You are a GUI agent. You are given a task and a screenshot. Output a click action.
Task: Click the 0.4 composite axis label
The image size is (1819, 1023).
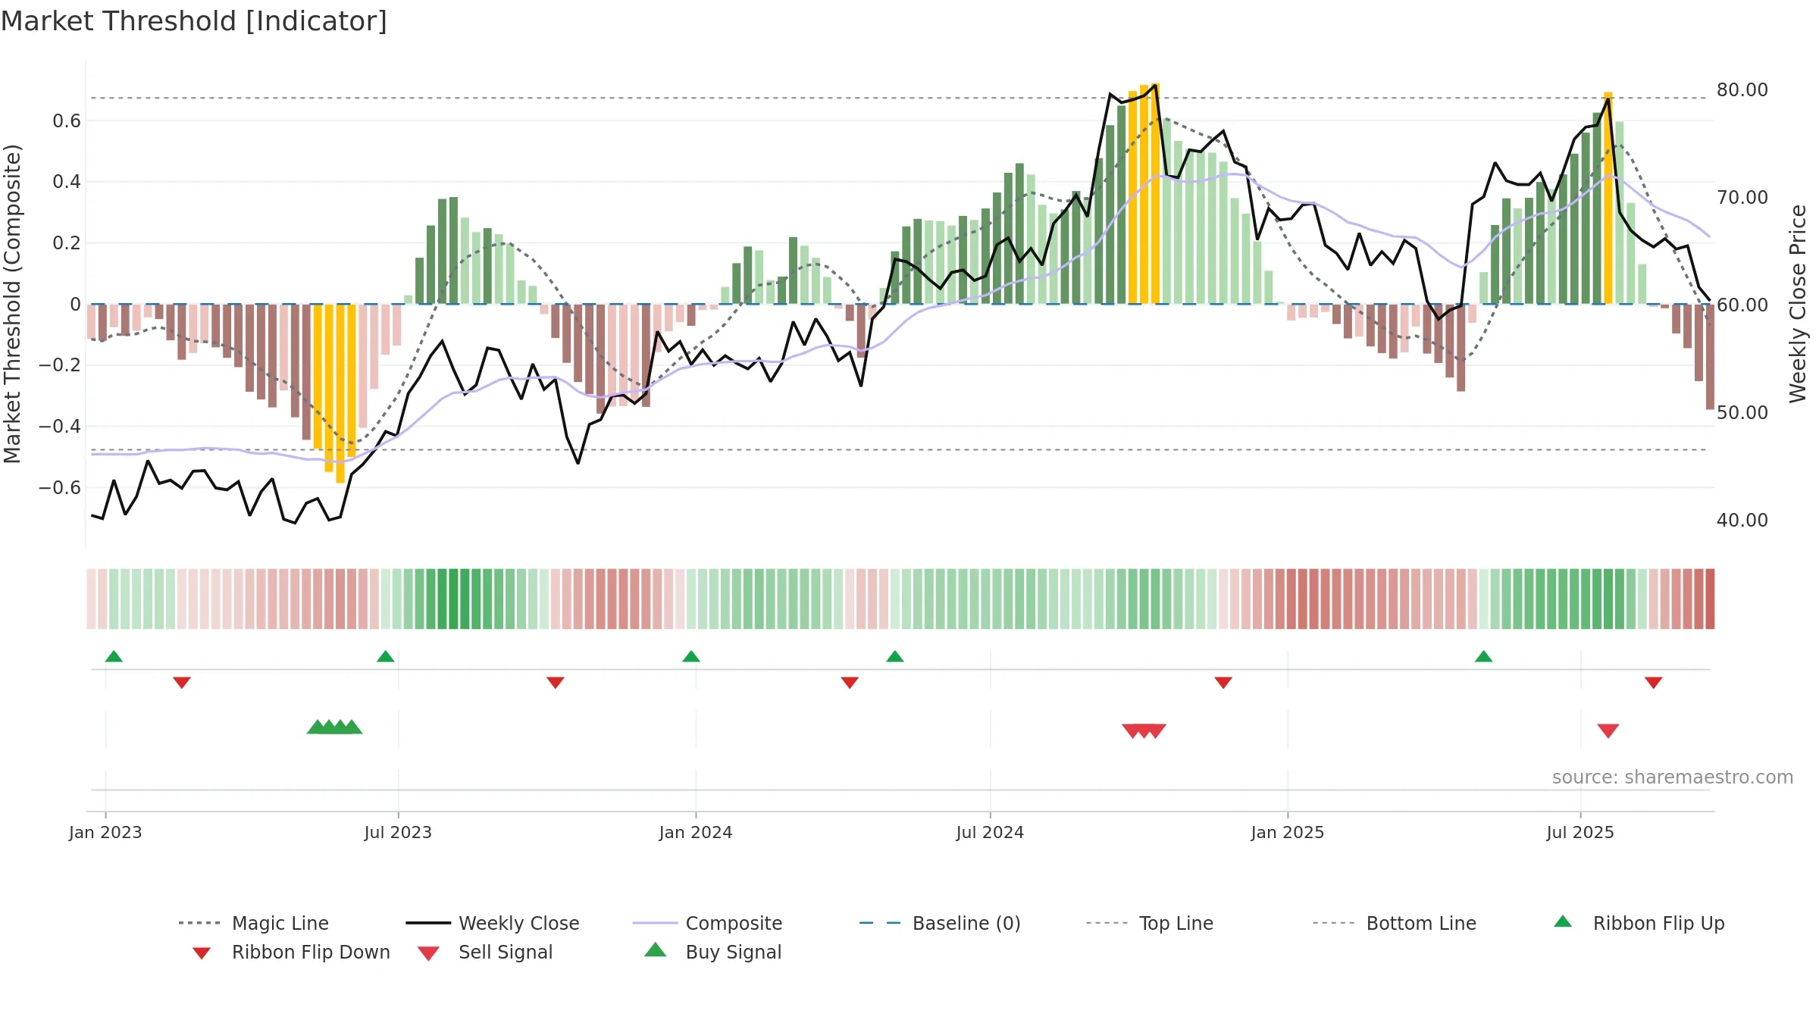click(x=67, y=181)
